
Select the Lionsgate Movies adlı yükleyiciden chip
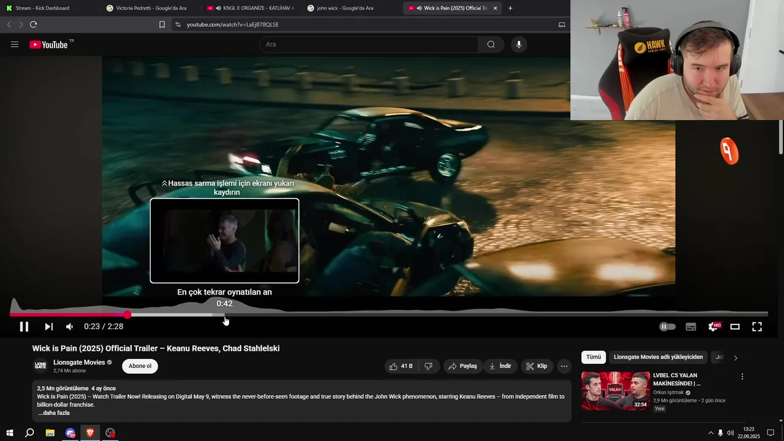coord(658,357)
